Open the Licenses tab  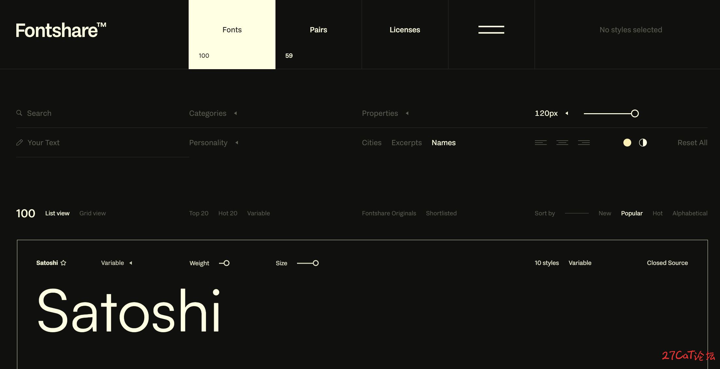(405, 34)
